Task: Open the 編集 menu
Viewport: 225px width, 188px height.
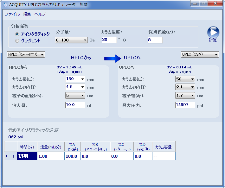Action: pos(27,14)
